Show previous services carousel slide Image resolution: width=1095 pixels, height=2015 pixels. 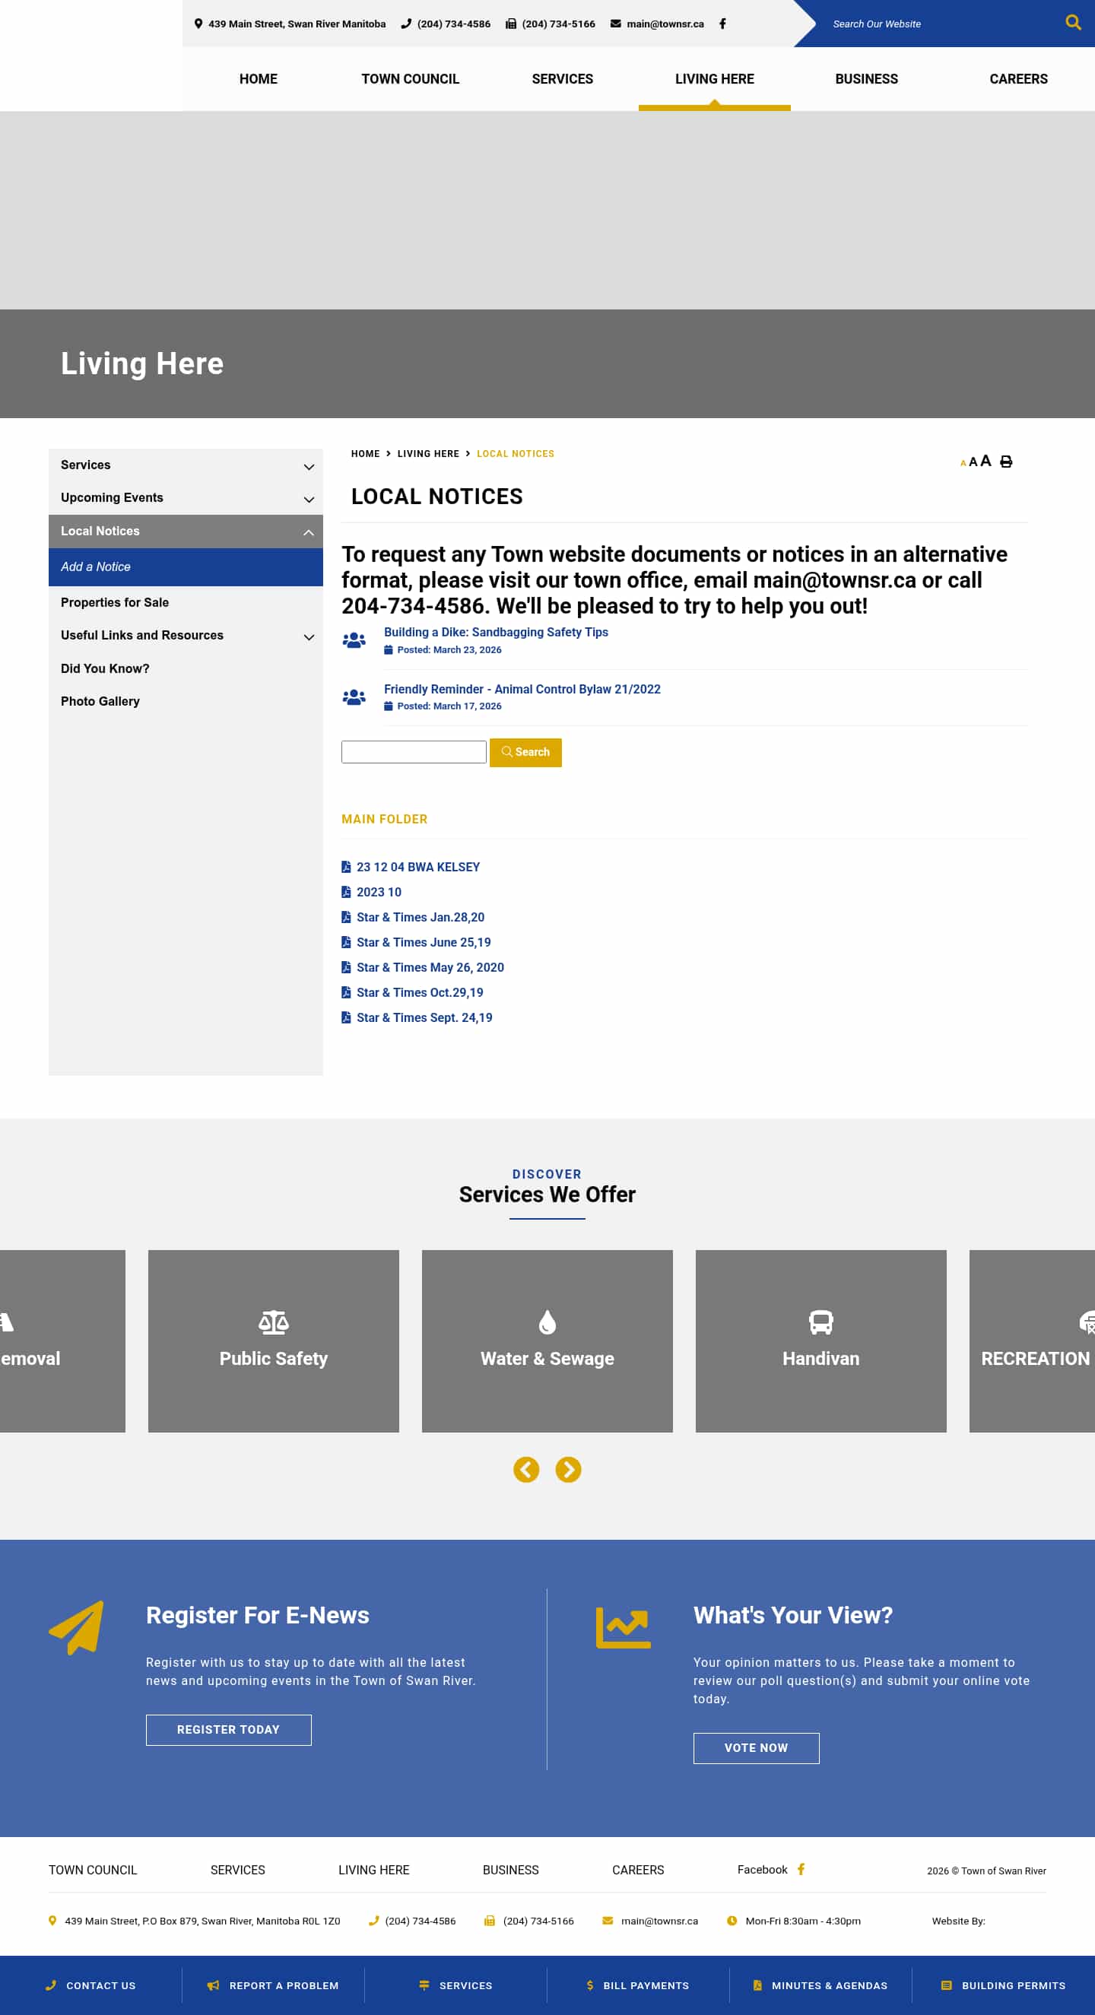(x=526, y=1469)
